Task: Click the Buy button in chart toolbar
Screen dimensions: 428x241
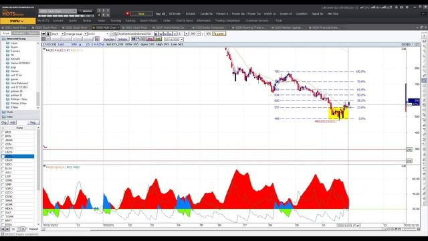Action: (x=150, y=39)
